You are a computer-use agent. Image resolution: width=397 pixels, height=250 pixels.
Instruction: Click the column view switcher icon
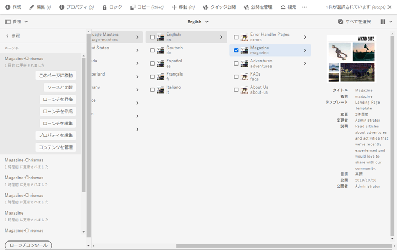coord(383,22)
